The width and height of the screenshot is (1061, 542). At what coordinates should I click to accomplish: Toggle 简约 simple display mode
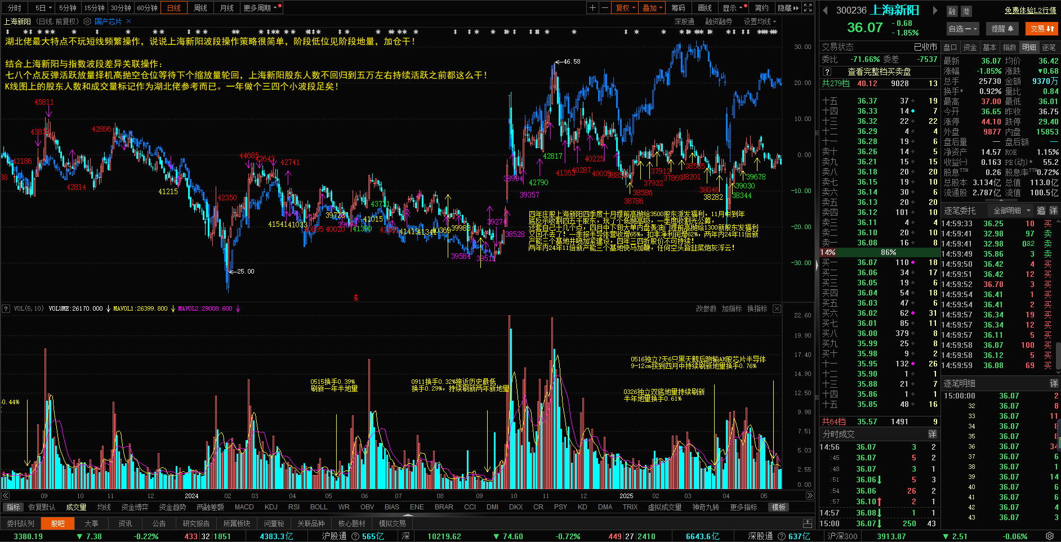pyautogui.click(x=762, y=8)
